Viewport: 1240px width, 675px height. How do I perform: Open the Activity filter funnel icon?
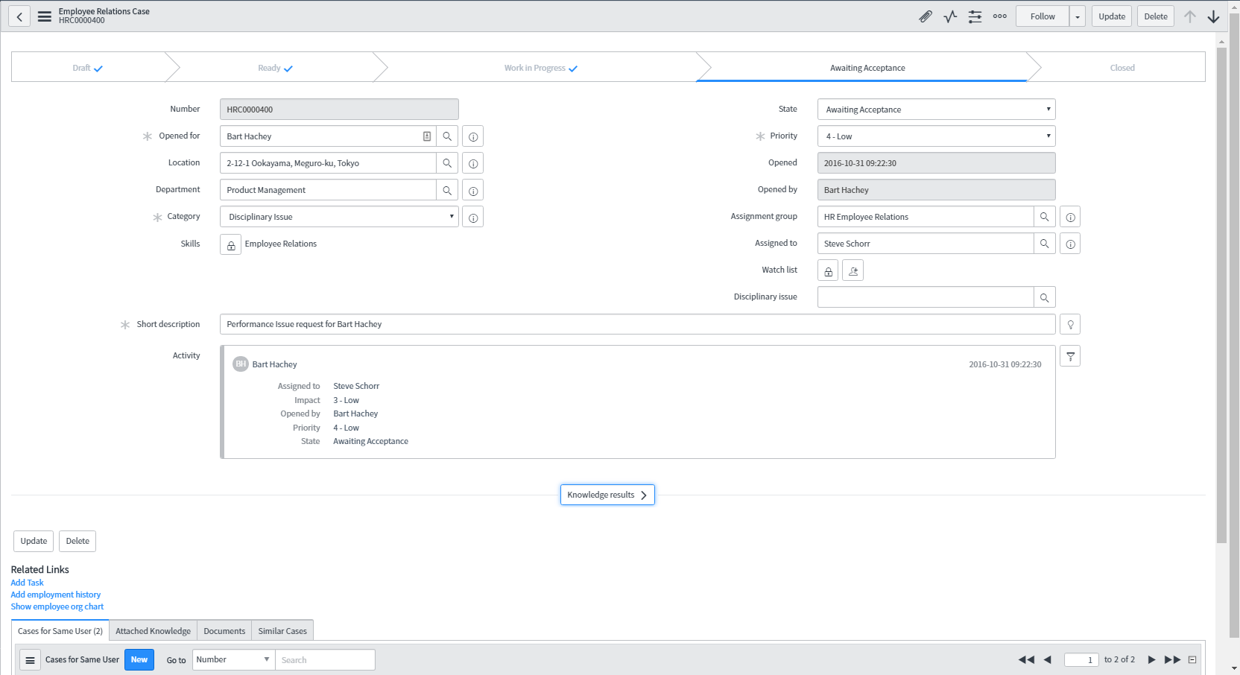click(x=1071, y=356)
